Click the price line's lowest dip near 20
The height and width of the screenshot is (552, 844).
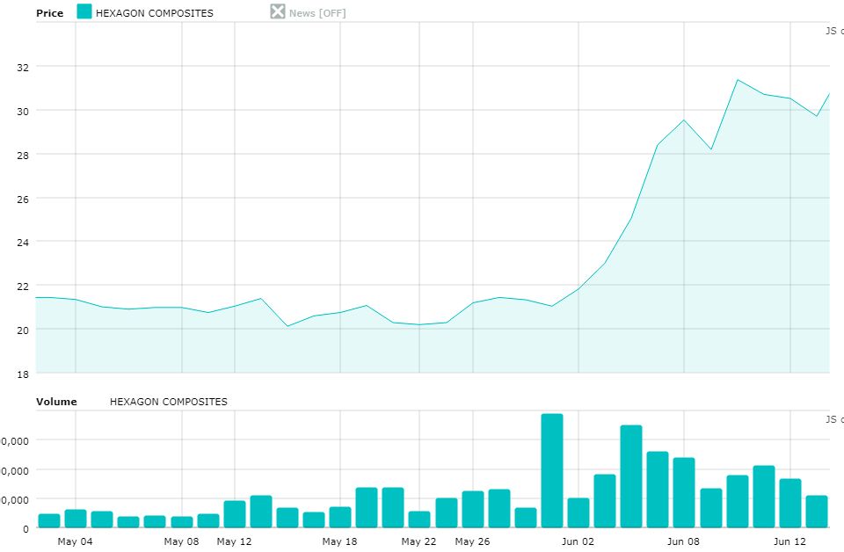coord(287,326)
